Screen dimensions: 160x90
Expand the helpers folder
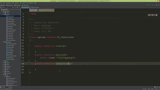[x=3, y=63]
